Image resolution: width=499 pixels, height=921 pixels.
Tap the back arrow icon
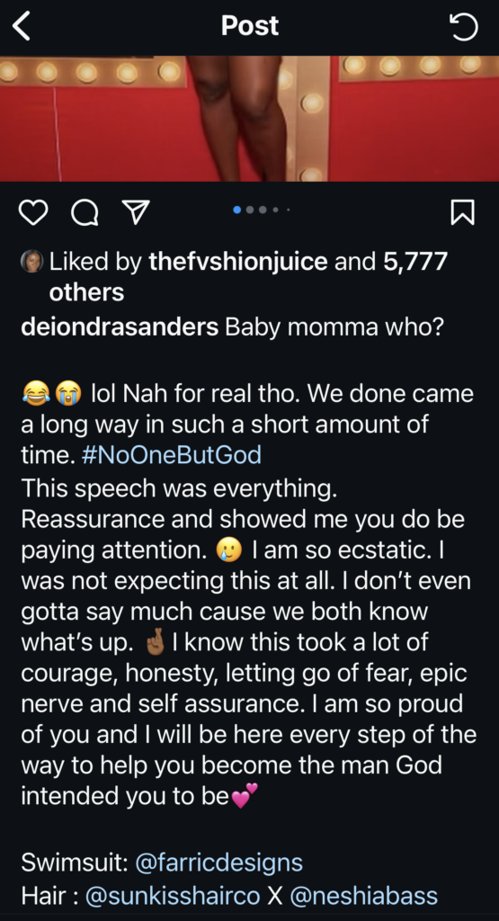coord(22,27)
